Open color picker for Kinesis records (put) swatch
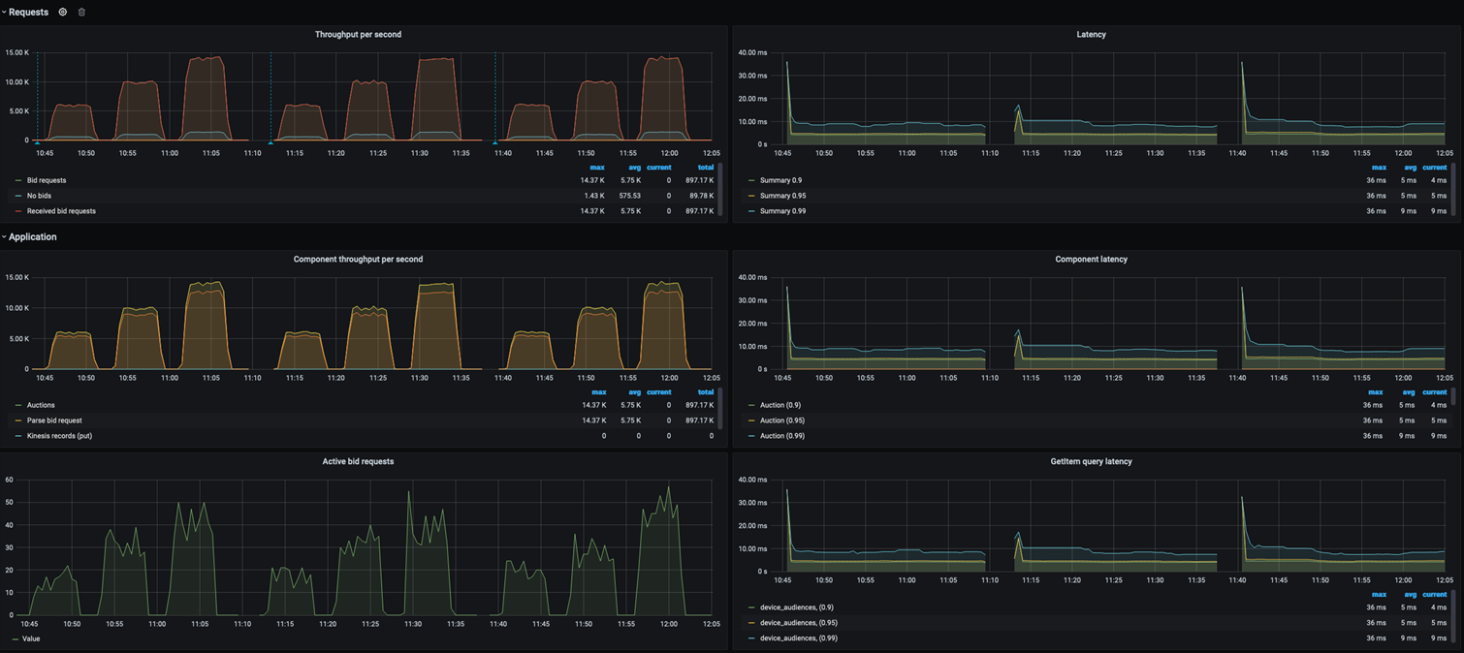 (x=18, y=436)
